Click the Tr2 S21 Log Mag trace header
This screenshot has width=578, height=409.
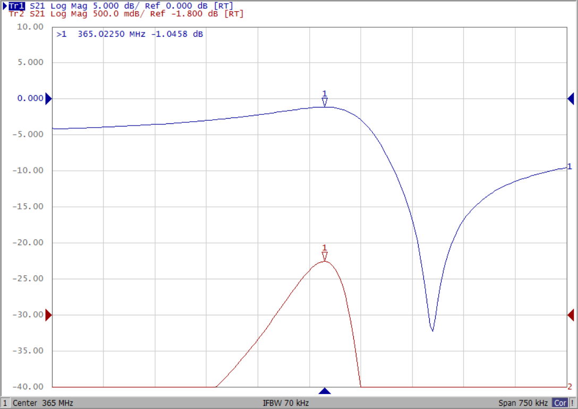(126, 14)
